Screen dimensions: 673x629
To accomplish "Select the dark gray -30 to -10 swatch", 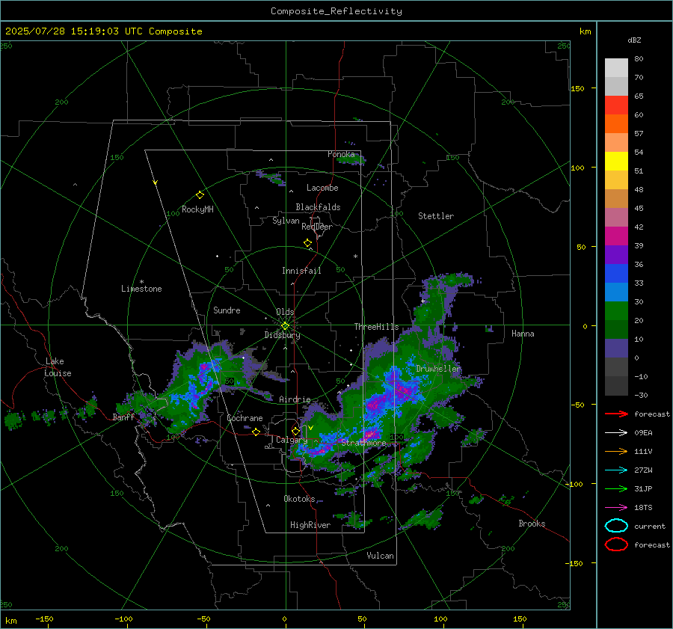I will click(x=616, y=386).
